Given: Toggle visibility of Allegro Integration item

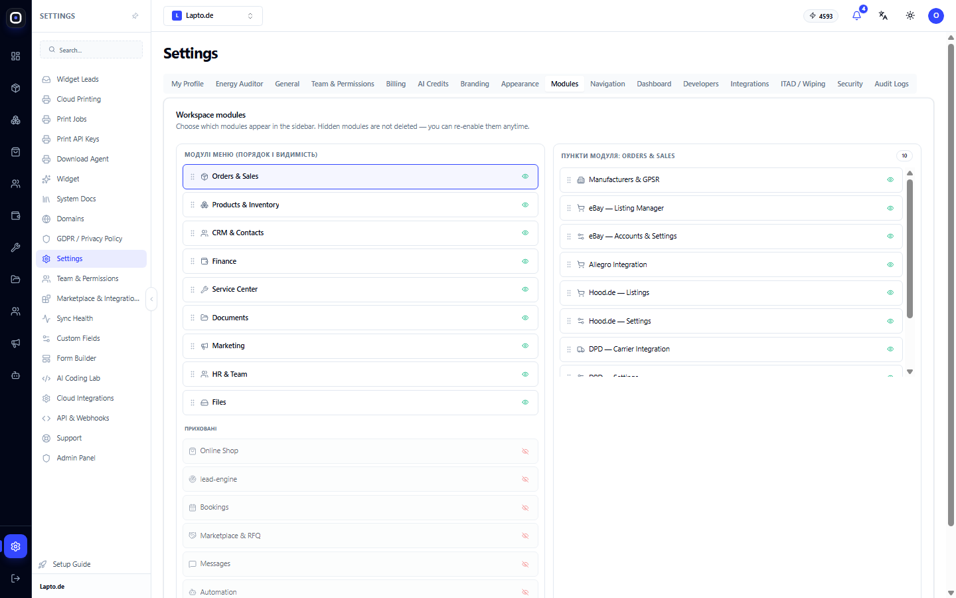Looking at the screenshot, I should [890, 264].
